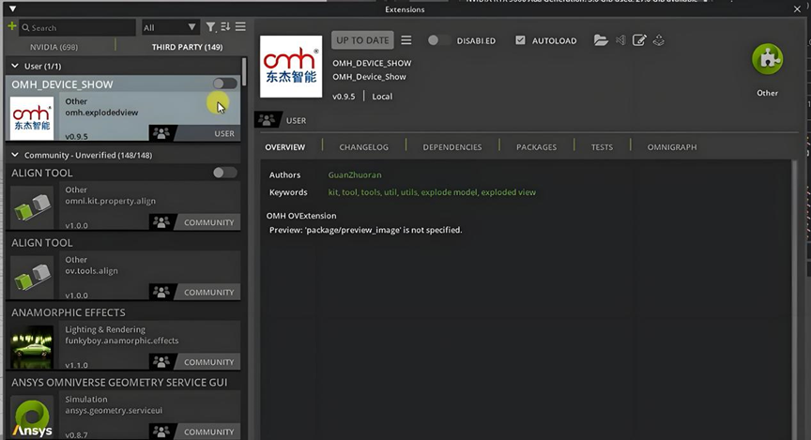This screenshot has width=811, height=440.
Task: Switch to the NVIDIA (698) tab
Action: point(54,47)
